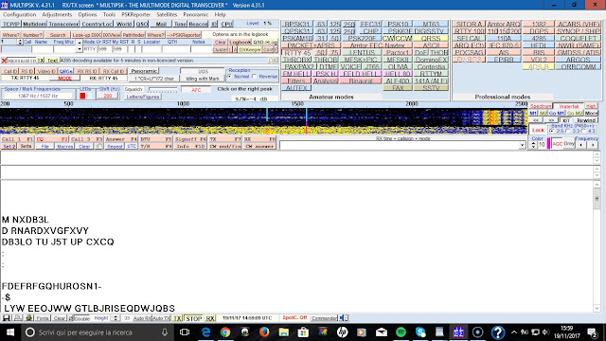Click the MultiPSK icon in the taskbar
Image resolution: width=606 pixels, height=341 pixels.
click(x=458, y=332)
